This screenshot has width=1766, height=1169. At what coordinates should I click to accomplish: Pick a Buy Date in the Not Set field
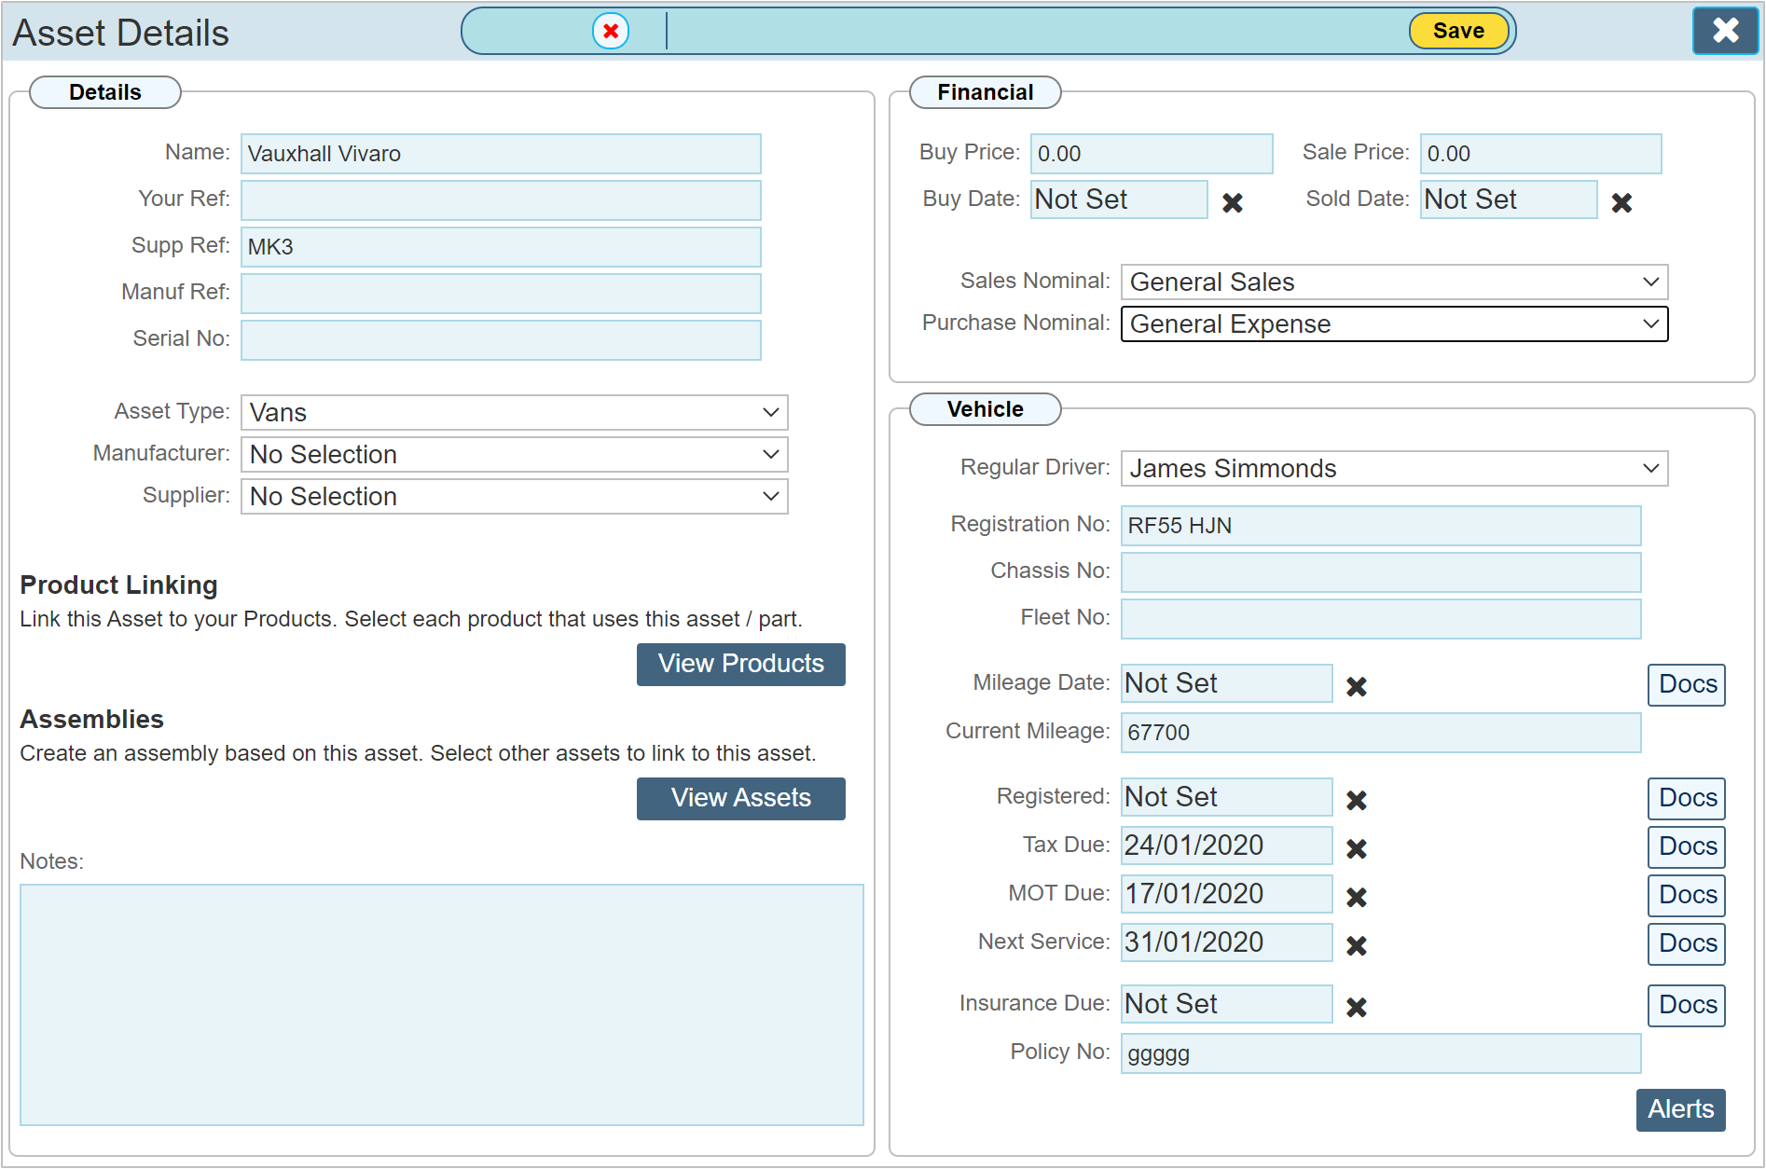[x=1119, y=199]
